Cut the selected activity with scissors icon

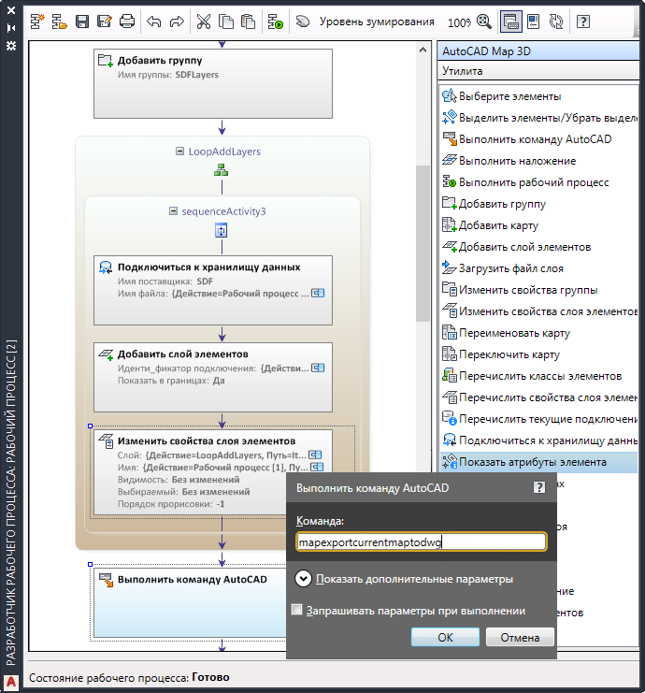[203, 22]
